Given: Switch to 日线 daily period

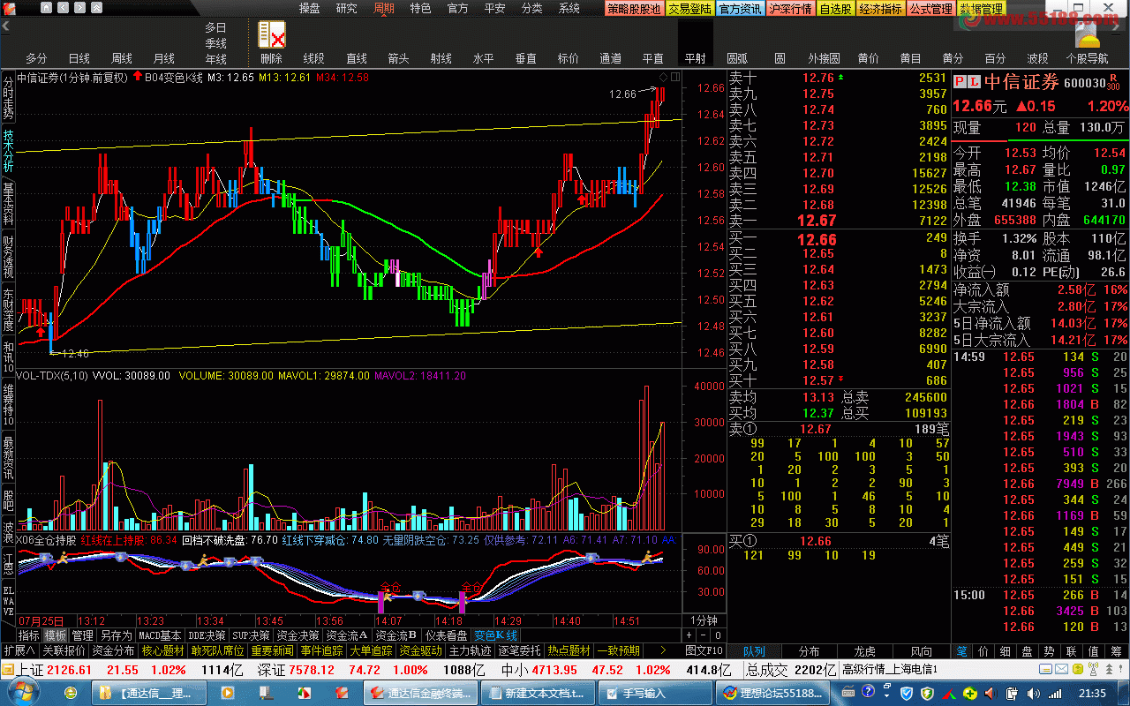Looking at the screenshot, I should point(79,58).
